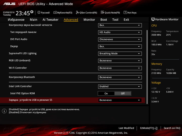182x136 pixels.
Task: Open the HD audio controller dropdown
Action: point(120,25)
